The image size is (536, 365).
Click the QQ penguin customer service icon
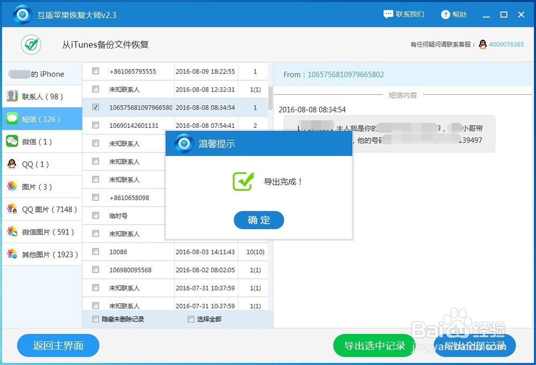point(483,44)
